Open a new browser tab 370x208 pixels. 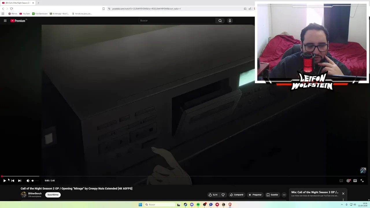[38, 3]
